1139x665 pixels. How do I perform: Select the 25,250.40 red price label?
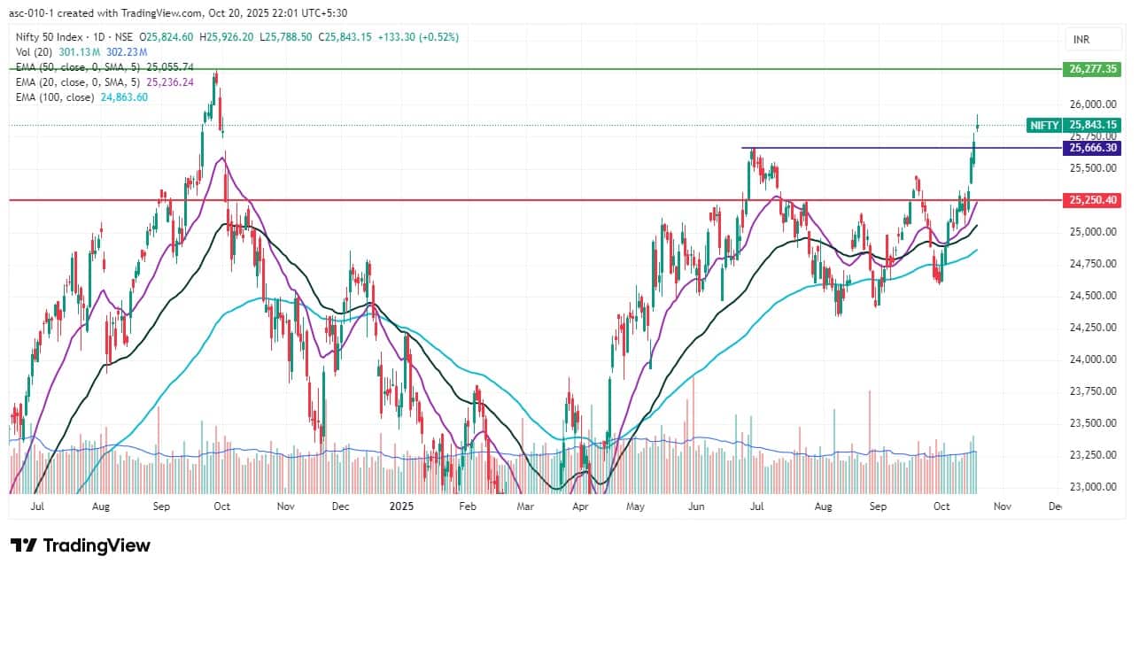pos(1093,200)
